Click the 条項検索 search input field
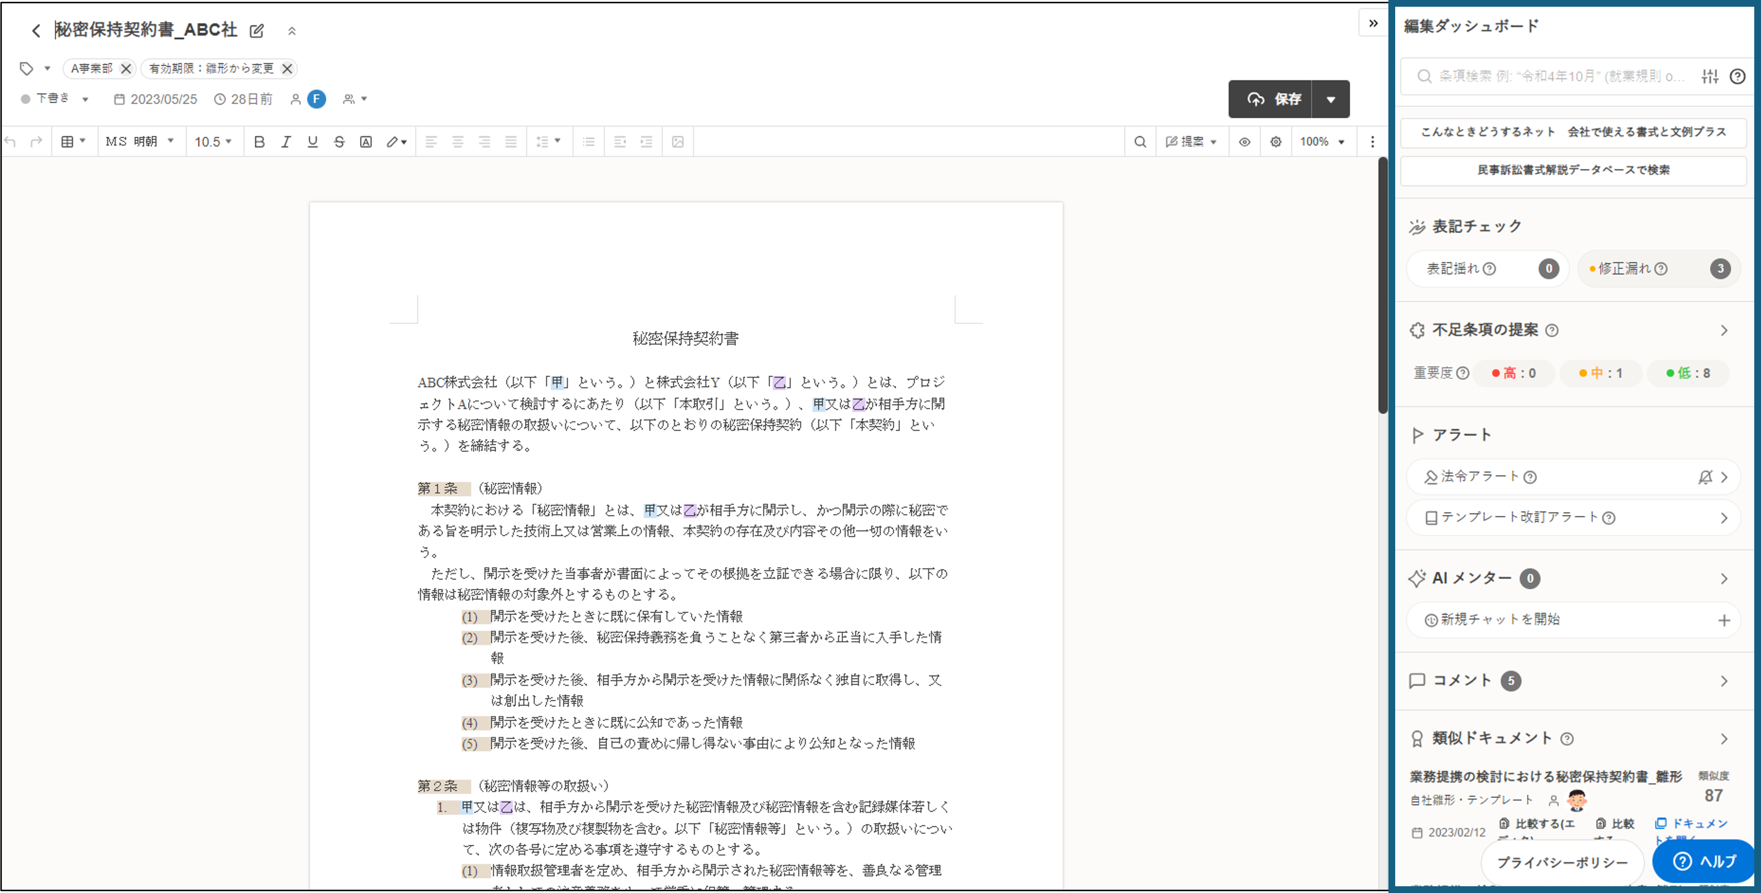 (x=1538, y=77)
